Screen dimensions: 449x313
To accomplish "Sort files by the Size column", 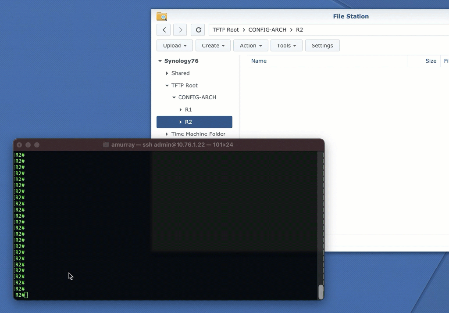I will (x=431, y=61).
